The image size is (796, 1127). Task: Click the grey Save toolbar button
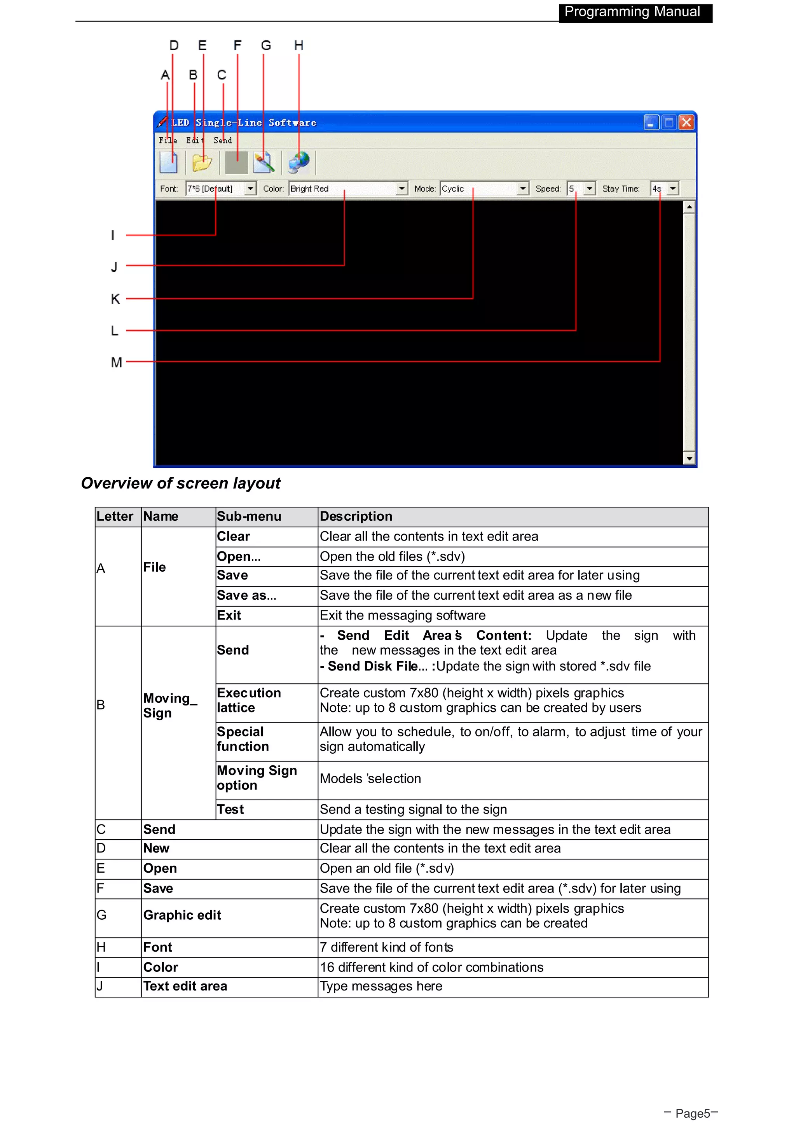236,163
